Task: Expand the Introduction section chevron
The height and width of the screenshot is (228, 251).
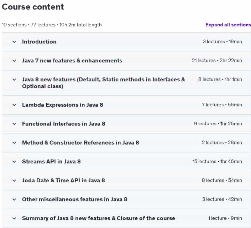Action: pos(14,42)
